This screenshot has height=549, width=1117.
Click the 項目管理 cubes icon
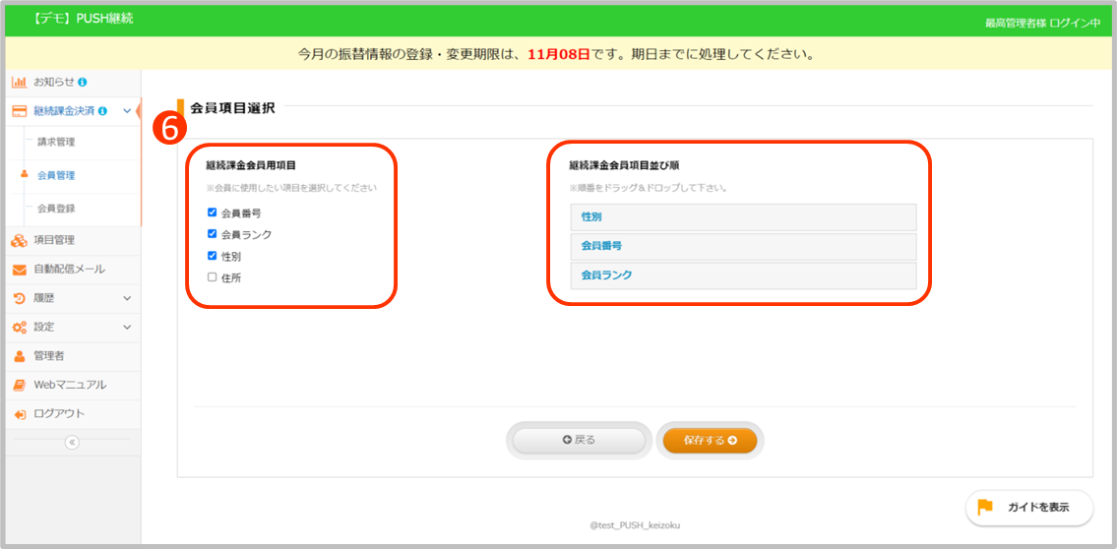(19, 240)
